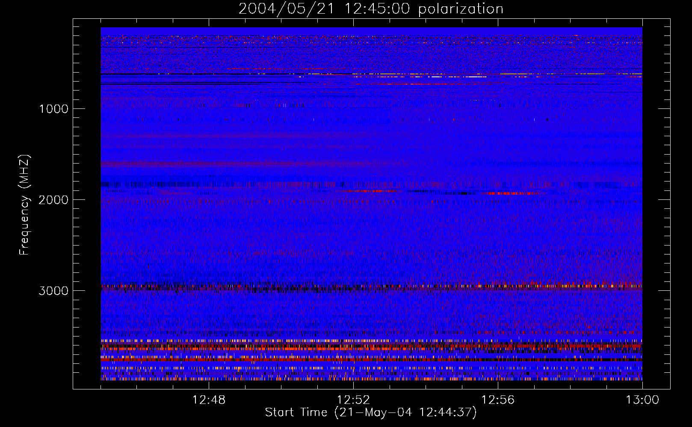Screen dimensions: 692x427
Task: Click the 3000 frequency tick label
Action: point(54,291)
